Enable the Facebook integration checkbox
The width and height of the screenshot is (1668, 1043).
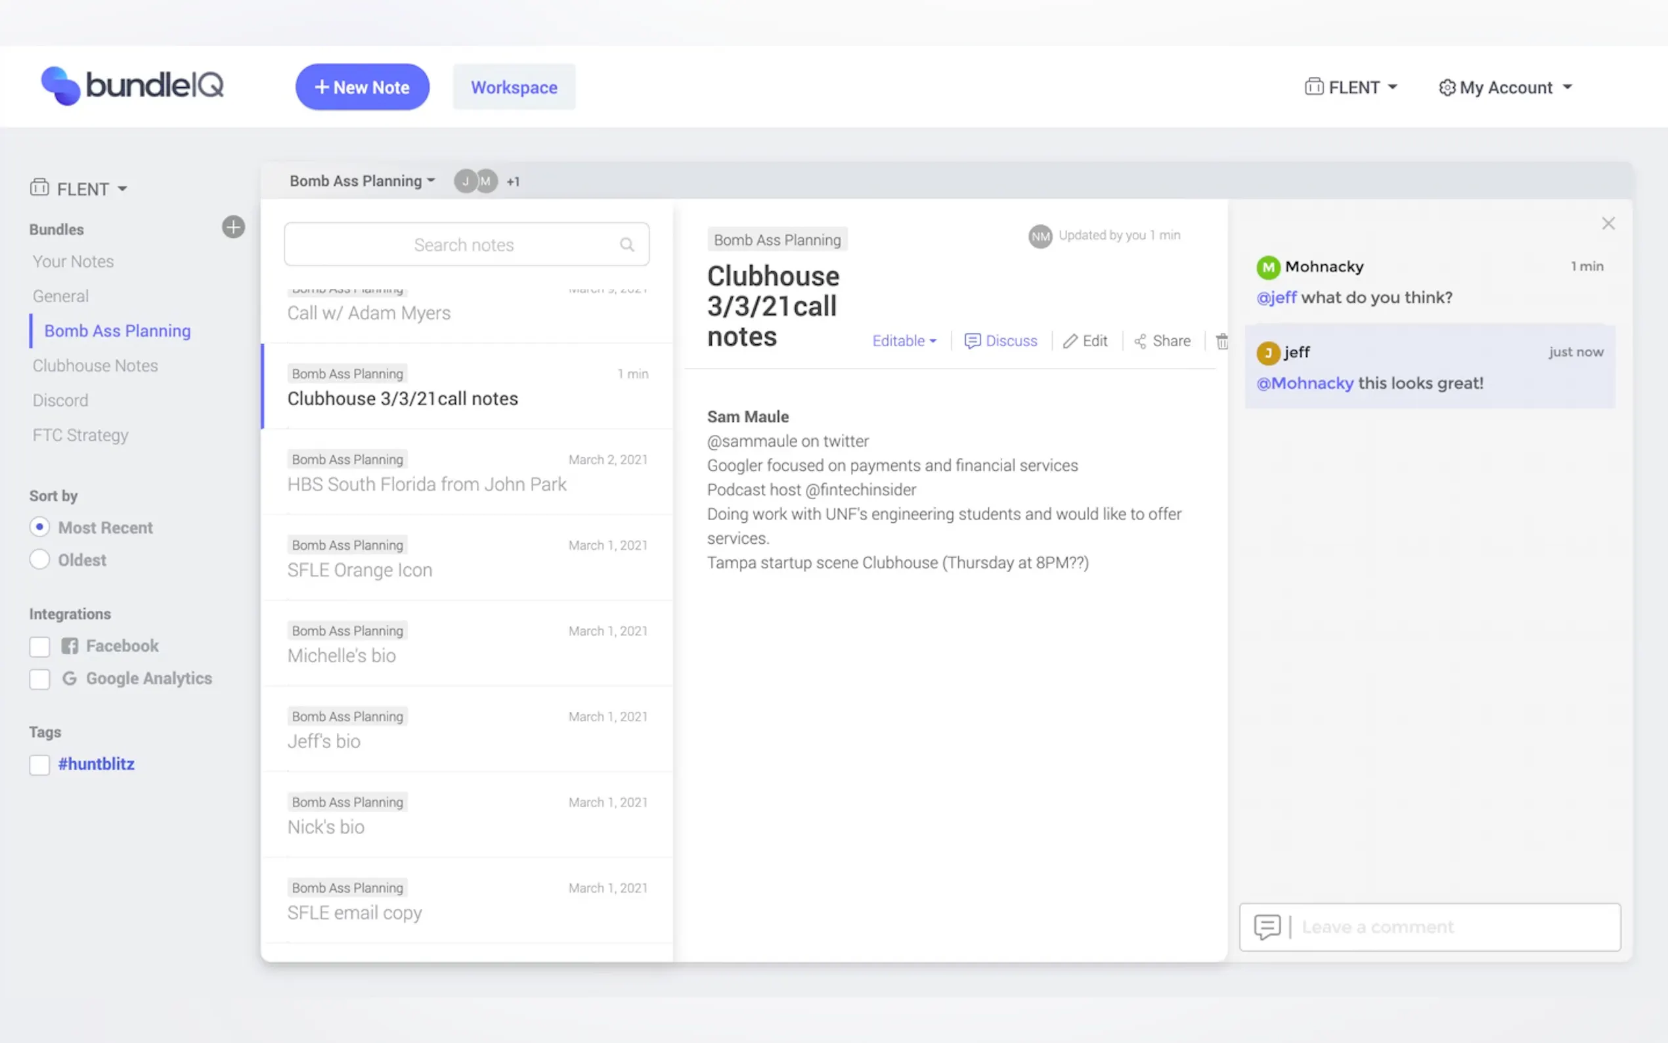click(40, 646)
